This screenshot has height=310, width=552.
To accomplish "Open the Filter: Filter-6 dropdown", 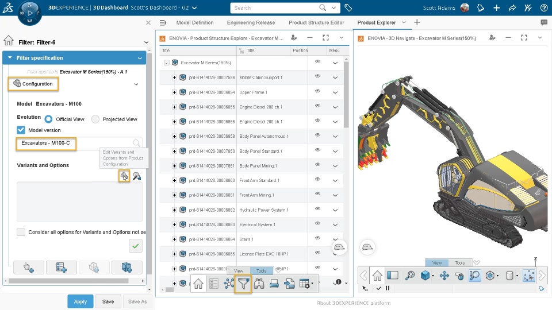I will (146, 42).
